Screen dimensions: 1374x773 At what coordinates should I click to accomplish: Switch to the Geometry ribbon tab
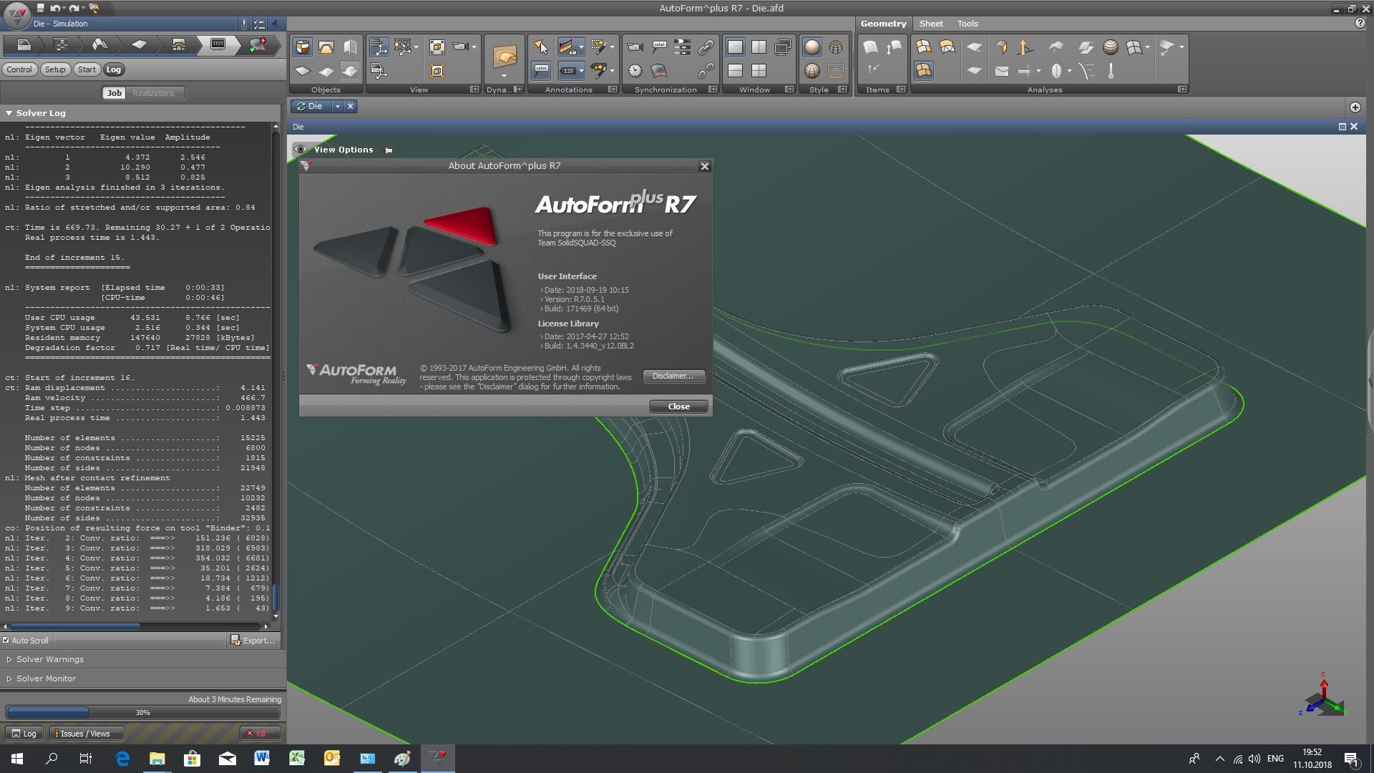[883, 24]
